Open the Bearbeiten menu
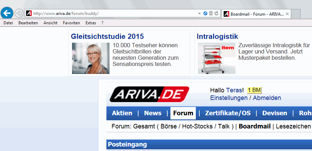Viewport: 312px width, 151px height. point(28,23)
